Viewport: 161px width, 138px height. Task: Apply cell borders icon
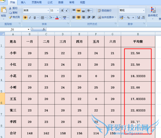click(43, 18)
